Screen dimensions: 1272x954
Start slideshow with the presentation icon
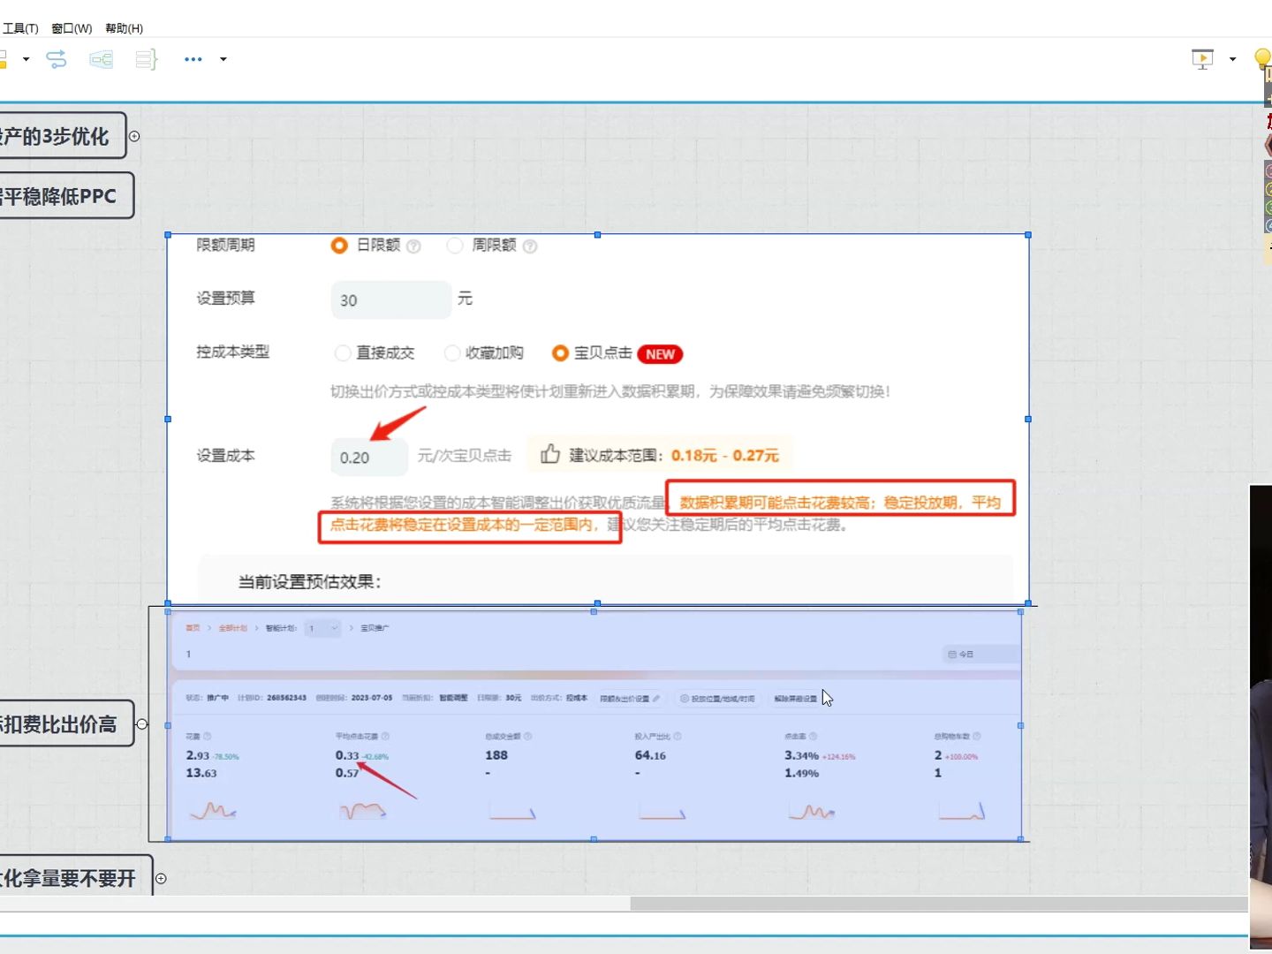click(x=1202, y=58)
